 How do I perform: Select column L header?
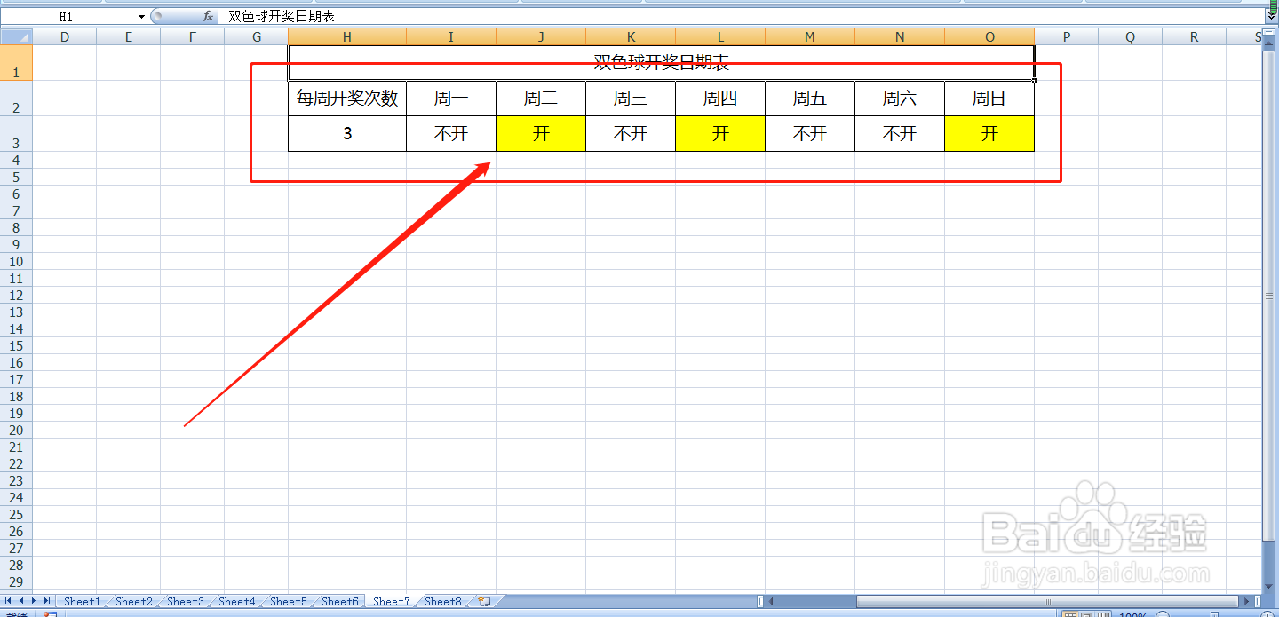point(719,36)
